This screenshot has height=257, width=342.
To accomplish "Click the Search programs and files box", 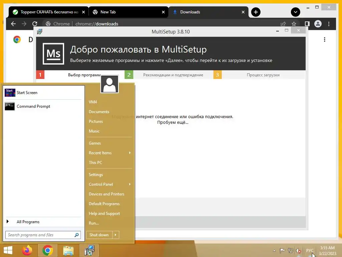I will 43,235.
